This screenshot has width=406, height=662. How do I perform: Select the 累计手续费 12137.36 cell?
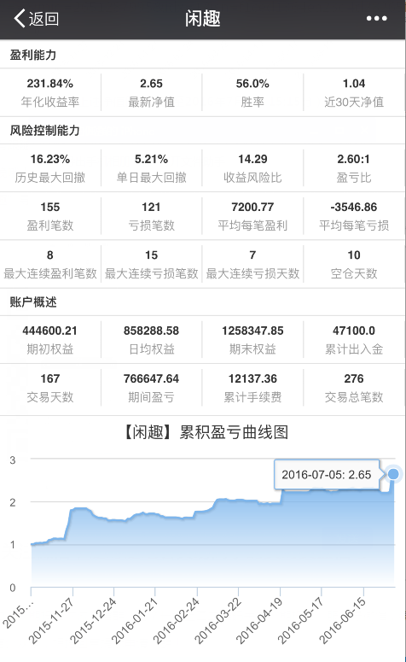coord(252,388)
